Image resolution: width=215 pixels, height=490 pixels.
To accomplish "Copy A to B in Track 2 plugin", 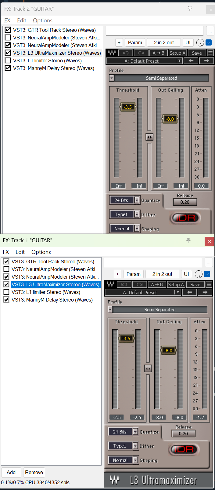I will (x=159, y=53).
